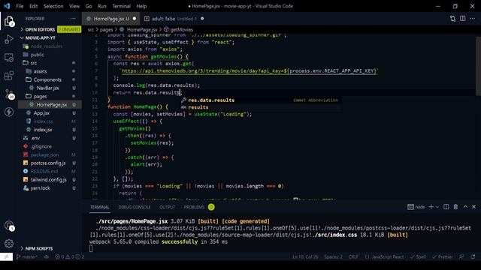Click errors and warnings status indicator
Image resolution: width=481 pixels, height=270 pixels.
(69, 256)
